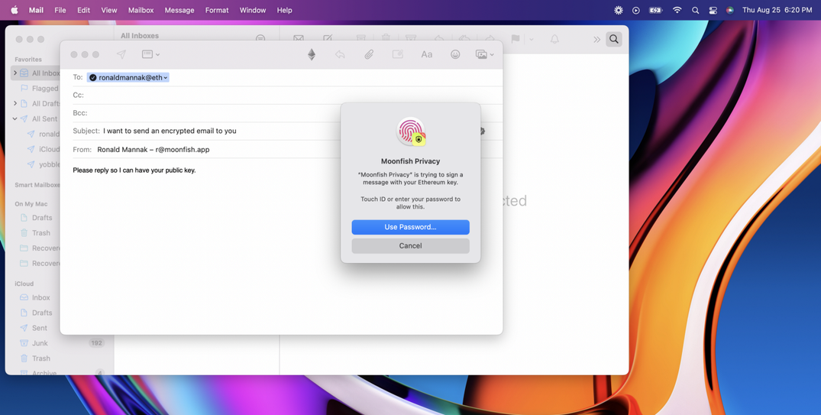Open the ronaldmannak@eth recipient token dropdown
This screenshot has height=415, width=821.
coord(166,77)
